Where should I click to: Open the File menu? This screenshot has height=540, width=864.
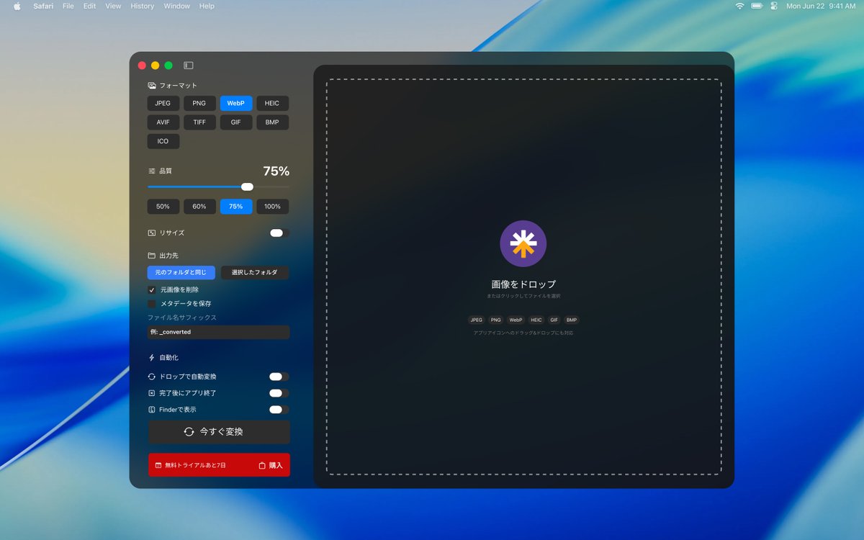[68, 6]
